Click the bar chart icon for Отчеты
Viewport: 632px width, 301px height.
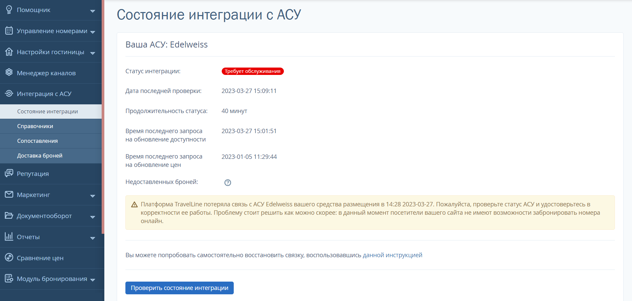9,236
